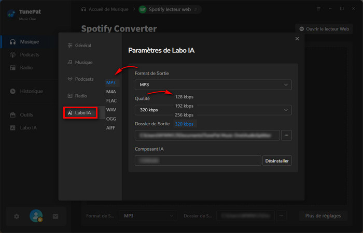This screenshot has width=363, height=233.
Task: Minimize the TunePat window
Action: (x=330, y=9)
